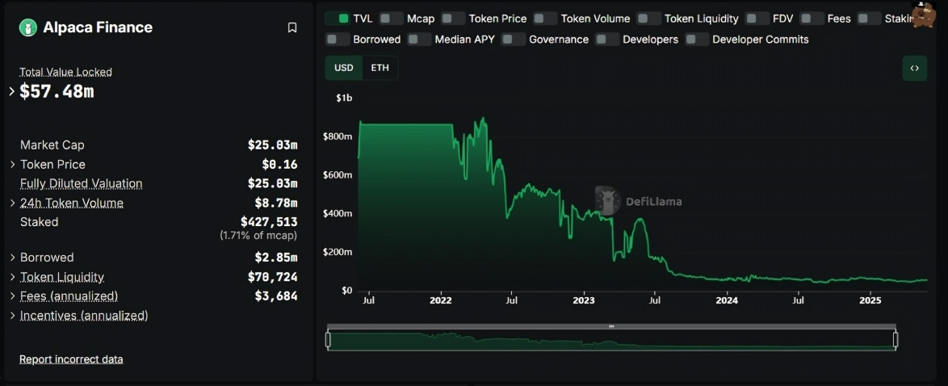The width and height of the screenshot is (948, 386).
Task: Enable the Token Price toggle
Action: 454,19
